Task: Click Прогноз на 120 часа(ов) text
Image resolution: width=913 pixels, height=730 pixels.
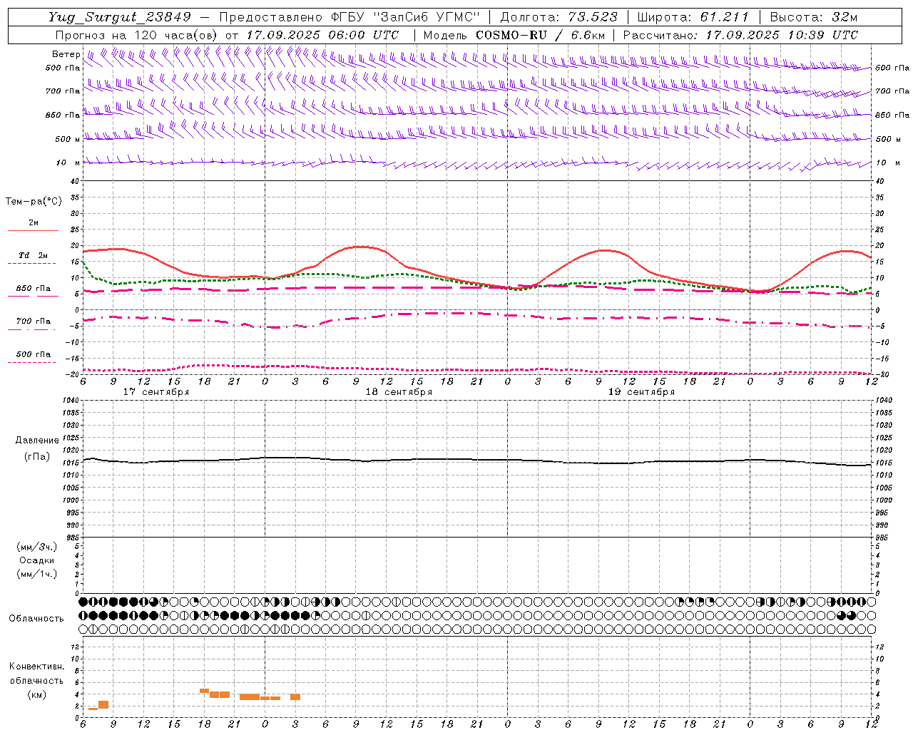Action: (x=137, y=35)
